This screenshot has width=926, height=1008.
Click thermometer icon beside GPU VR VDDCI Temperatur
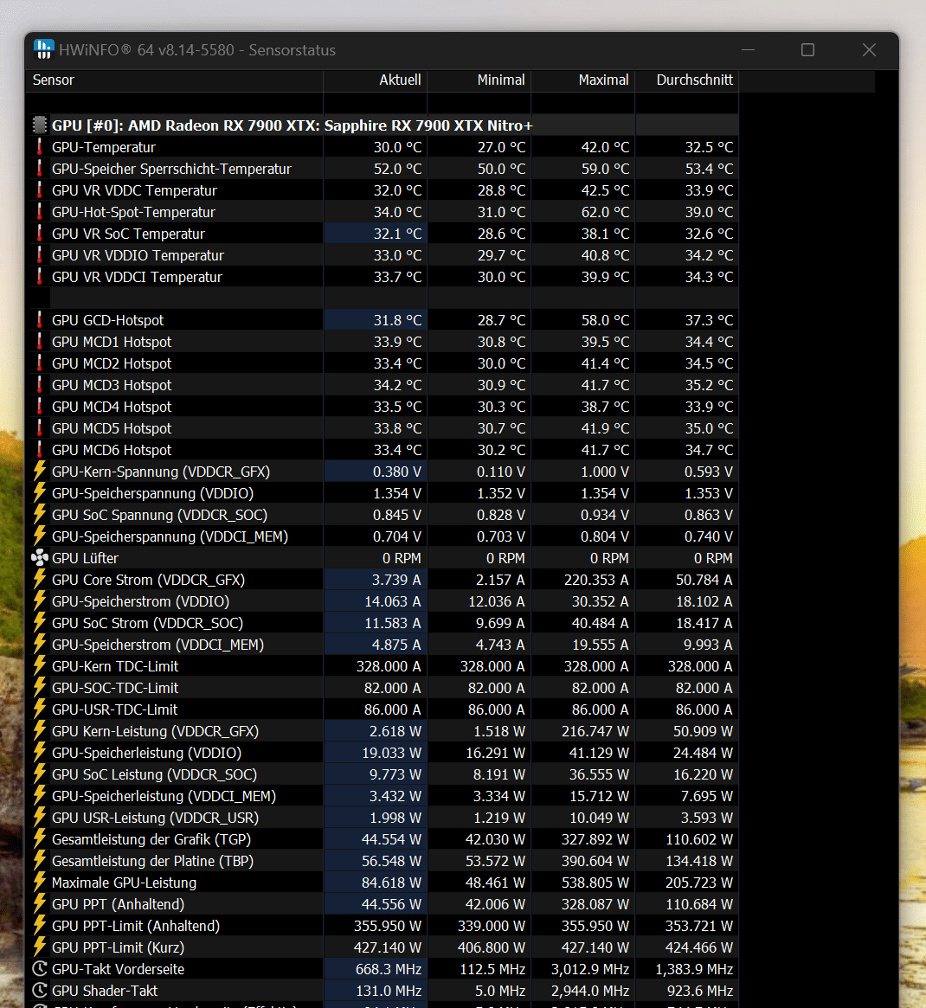click(40, 276)
